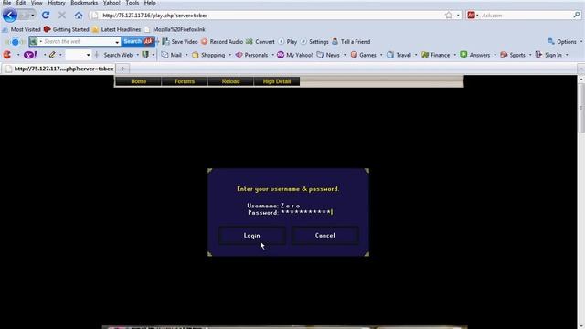585x329 pixels.
Task: Expand the back-history dropdown arrow
Action: point(33,16)
